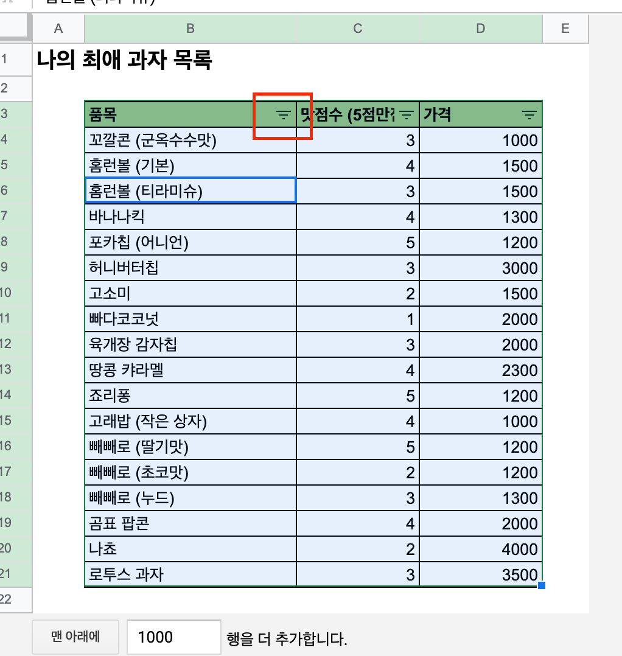Select the price 3500 for 로투스 과자
622x656 pixels.
pyautogui.click(x=481, y=574)
